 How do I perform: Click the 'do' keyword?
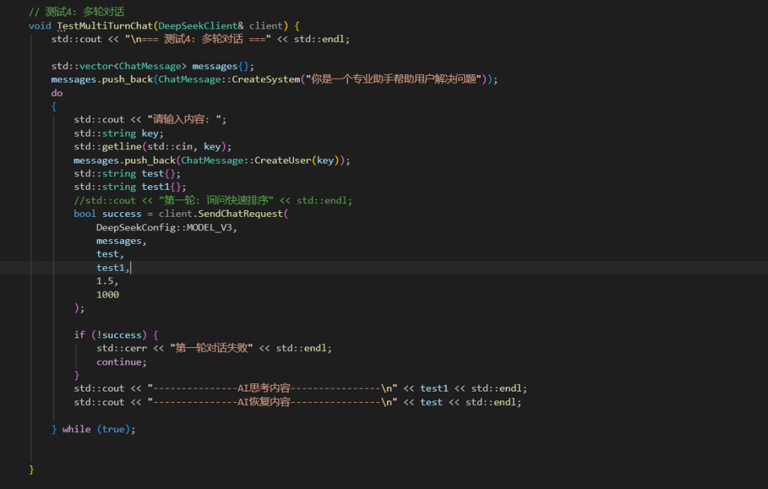click(x=57, y=93)
